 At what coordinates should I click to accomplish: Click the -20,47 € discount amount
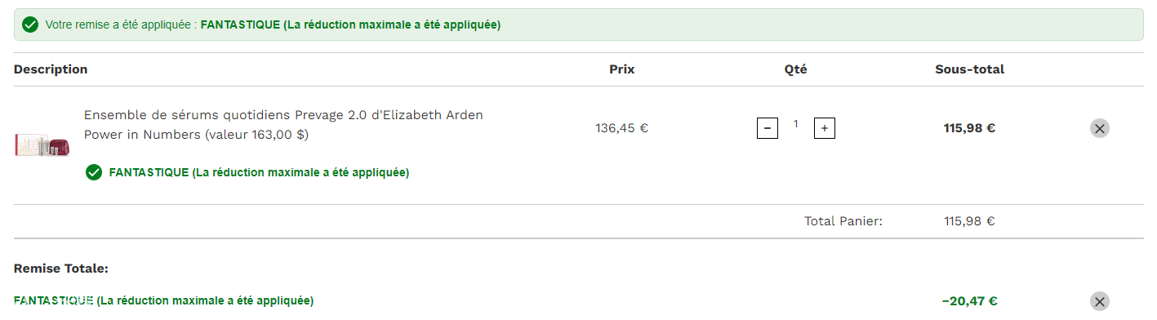click(970, 301)
